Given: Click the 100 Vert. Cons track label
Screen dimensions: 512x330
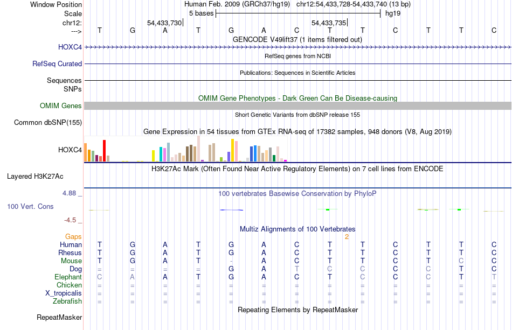Looking at the screenshot, I should 30,206.
